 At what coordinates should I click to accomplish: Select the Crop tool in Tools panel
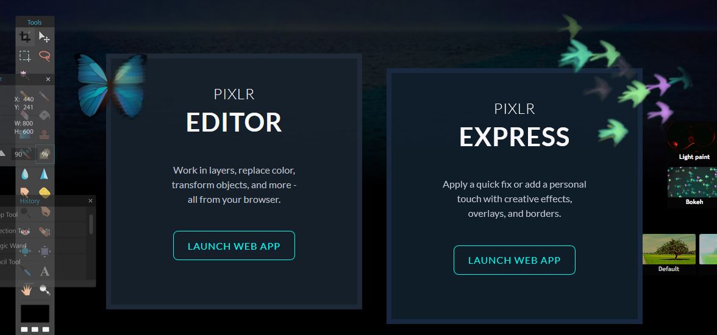[x=25, y=37]
